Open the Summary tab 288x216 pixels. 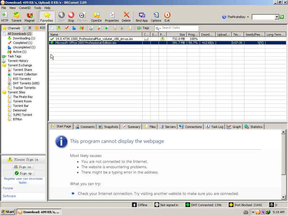[x=131, y=127]
